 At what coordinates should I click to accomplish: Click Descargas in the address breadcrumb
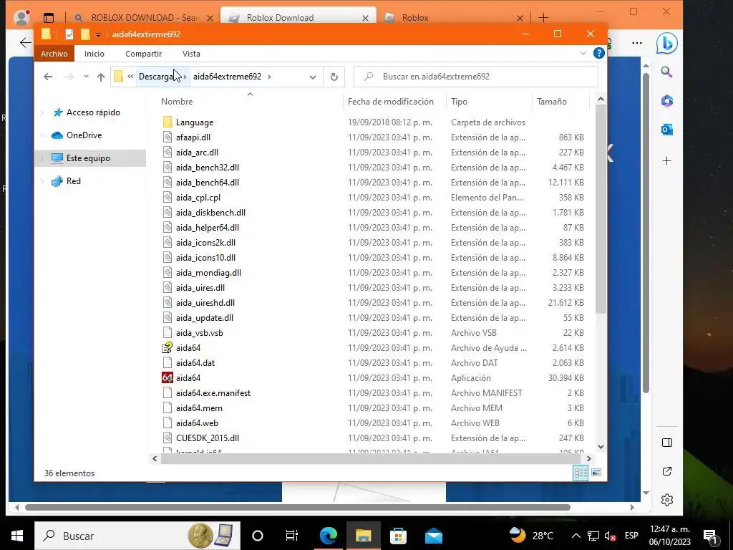[x=157, y=77]
